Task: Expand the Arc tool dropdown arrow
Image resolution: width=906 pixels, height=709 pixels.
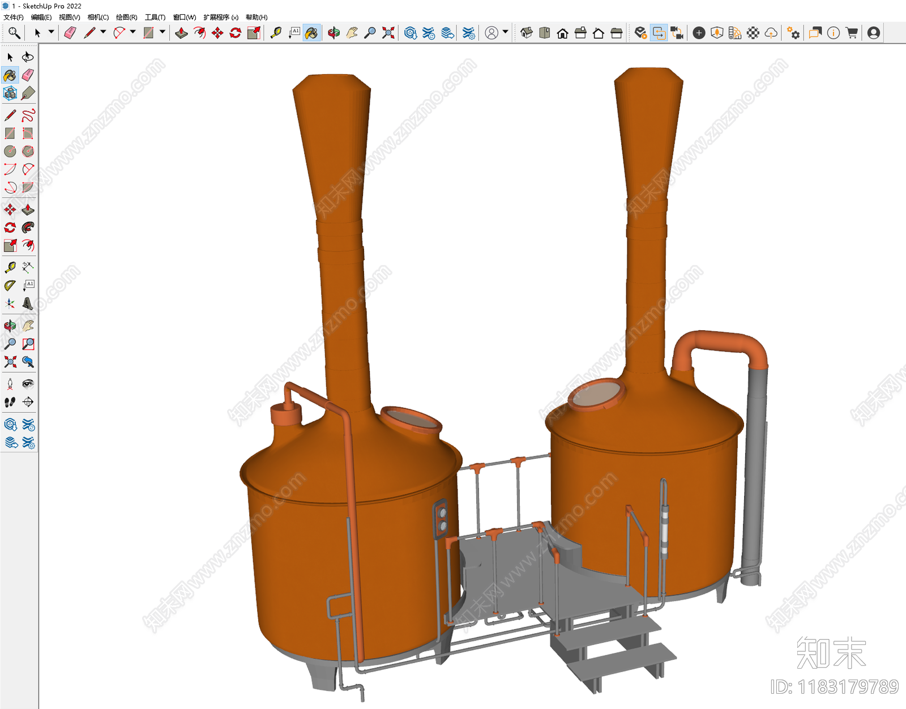Action: (x=133, y=32)
